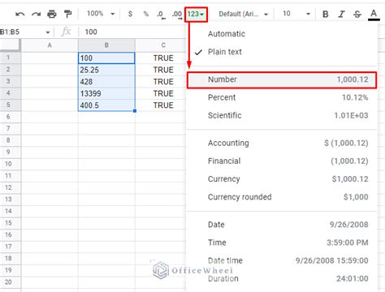Screen dimensions: 385x292
Task: Choose Financial format option
Action: (282, 161)
